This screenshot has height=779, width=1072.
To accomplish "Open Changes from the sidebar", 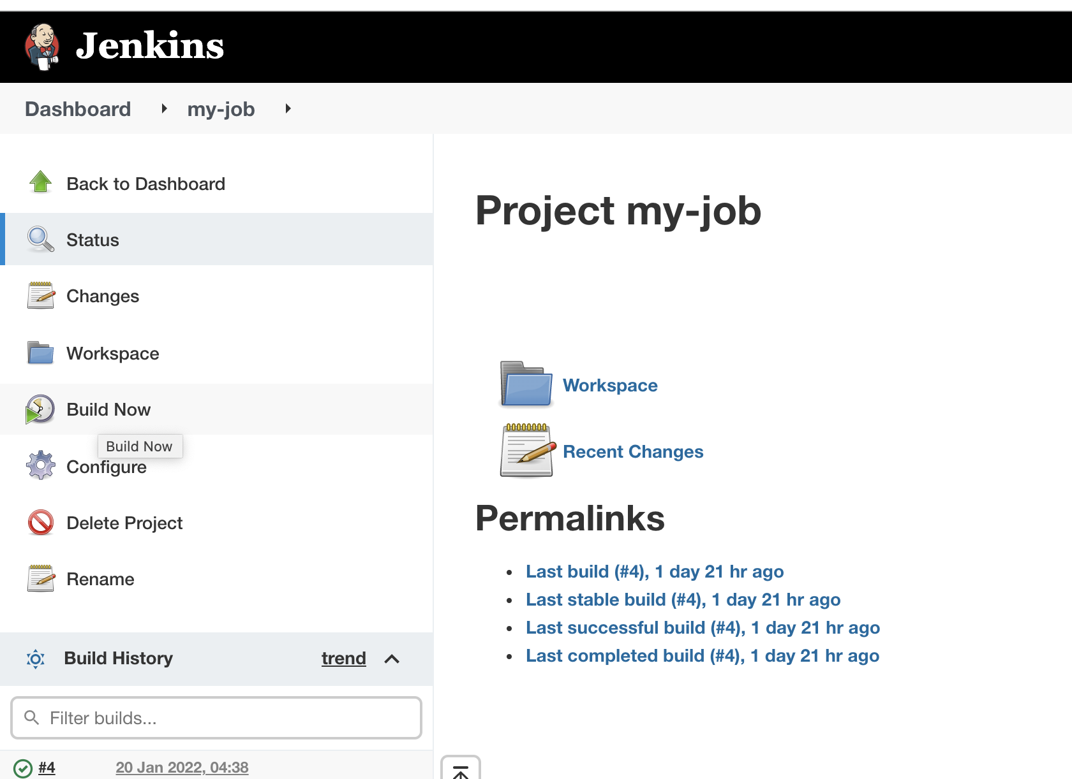I will pos(103,296).
